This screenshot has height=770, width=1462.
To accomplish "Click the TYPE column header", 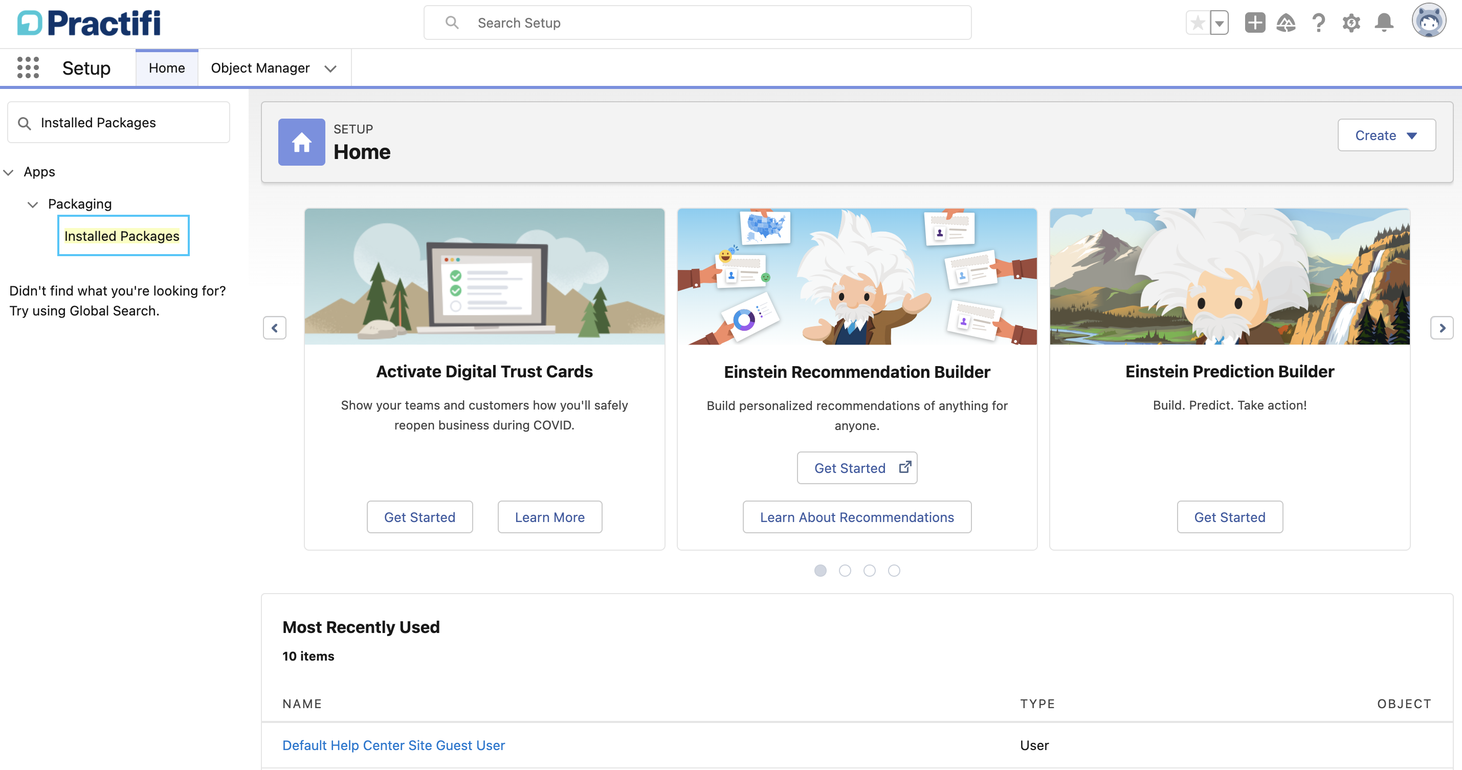I will [x=1037, y=704].
